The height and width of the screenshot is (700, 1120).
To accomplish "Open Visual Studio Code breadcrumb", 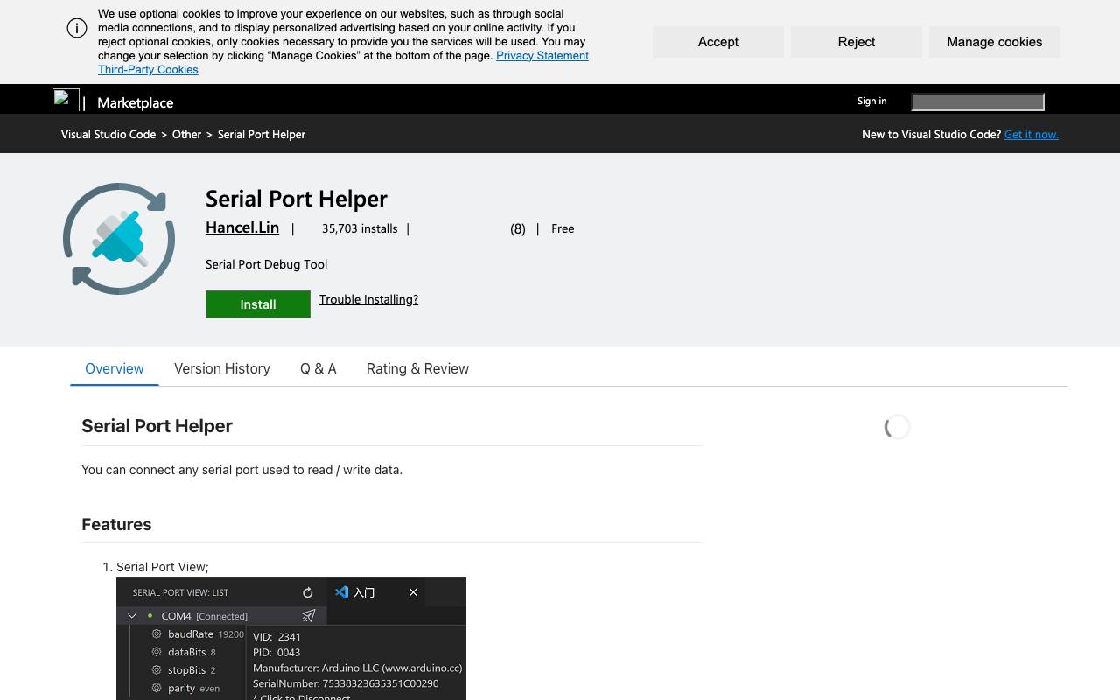I will pyautogui.click(x=108, y=134).
